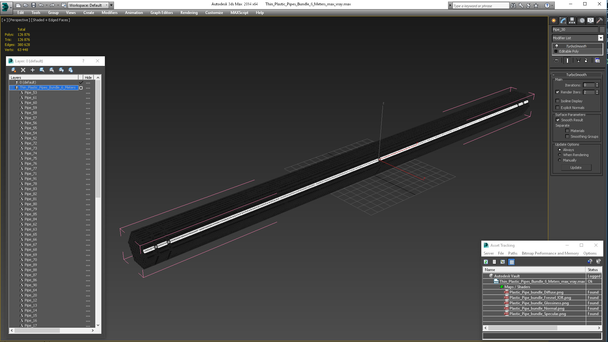608x342 pixels.
Task: Click the Favorites star icon
Action: (x=536, y=5)
